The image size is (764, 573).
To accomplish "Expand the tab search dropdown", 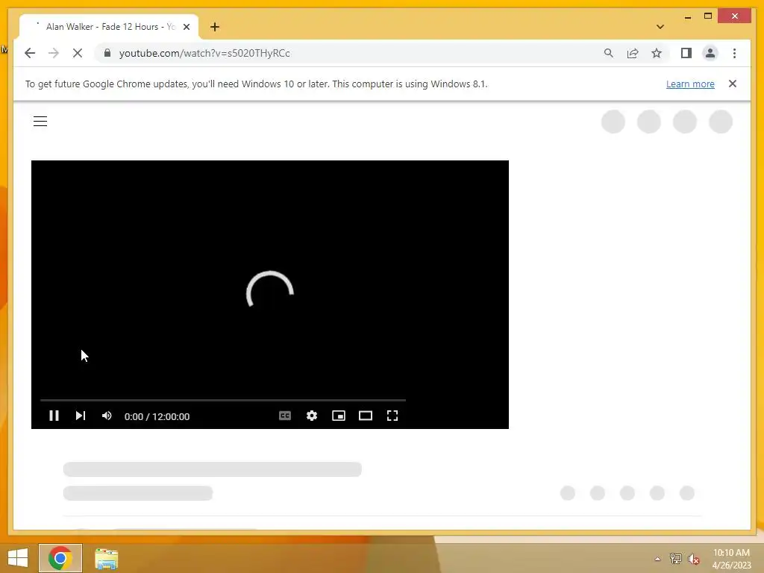I will [x=660, y=27].
